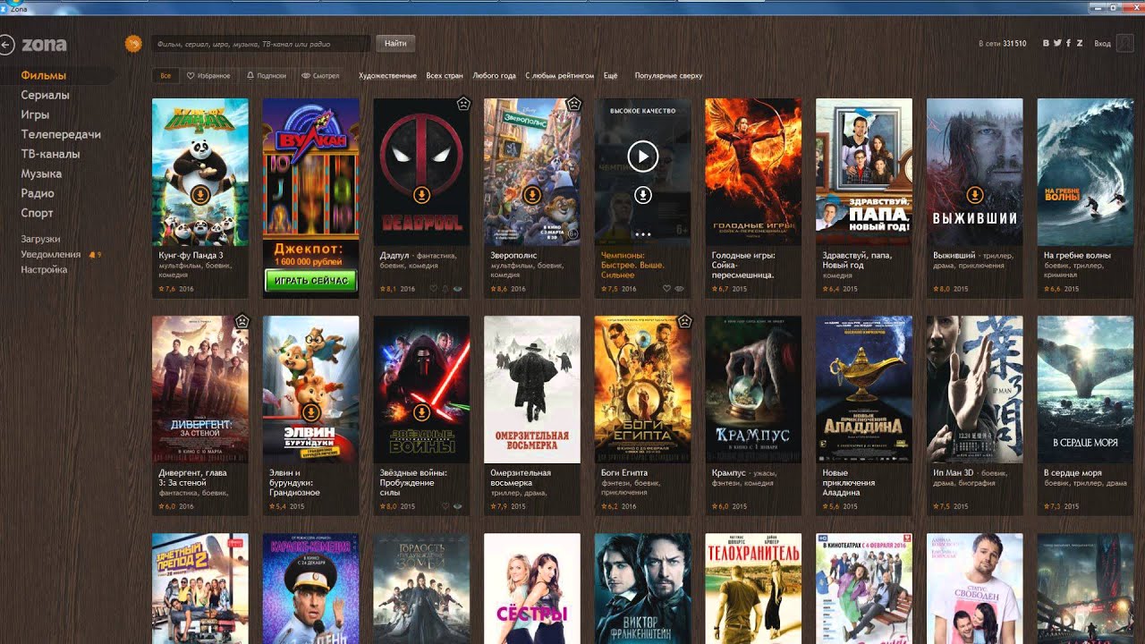The width and height of the screenshot is (1145, 644).
Task: Show only Подписки items
Action: [x=267, y=76]
